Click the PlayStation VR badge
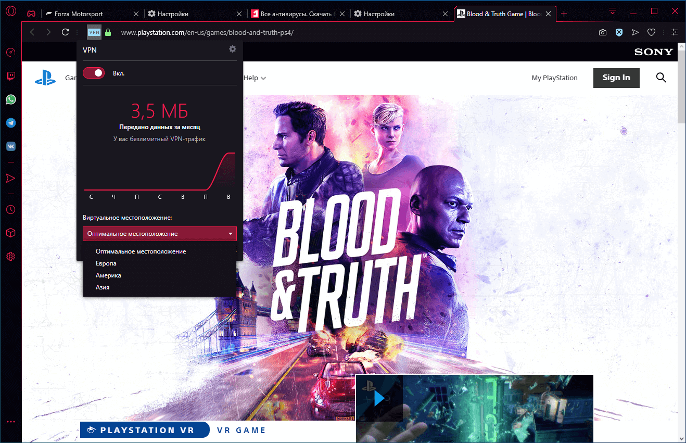Image resolution: width=686 pixels, height=443 pixels. tap(145, 430)
